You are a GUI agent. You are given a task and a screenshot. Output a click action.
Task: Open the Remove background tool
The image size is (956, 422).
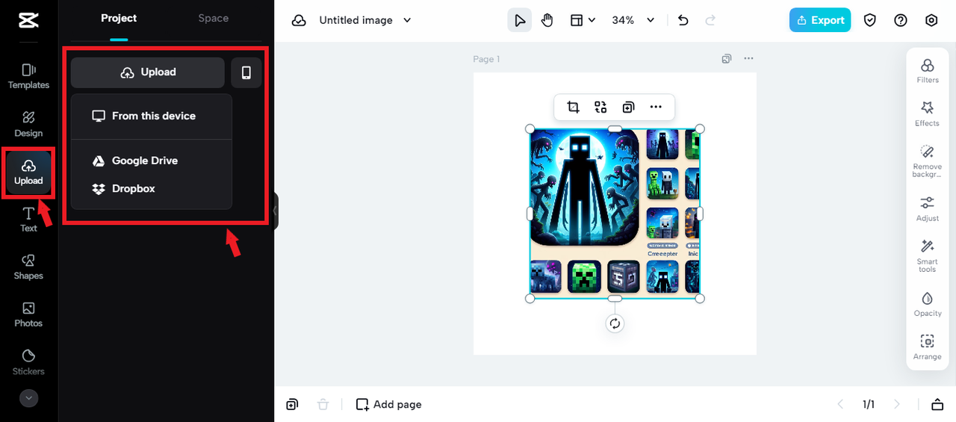coord(928,161)
